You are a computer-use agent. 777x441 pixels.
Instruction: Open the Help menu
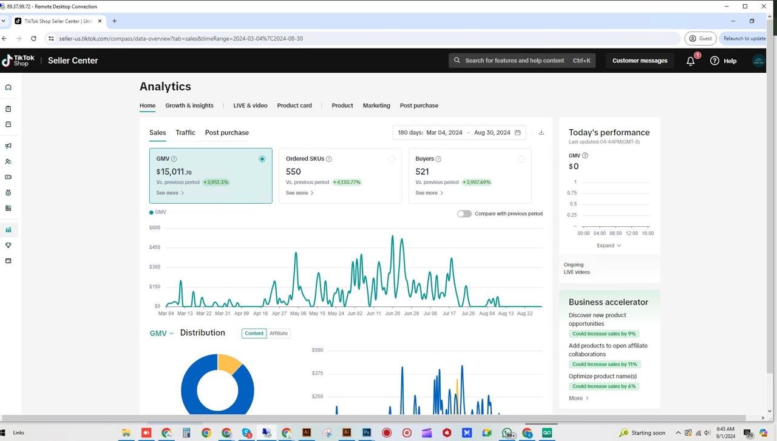click(724, 61)
